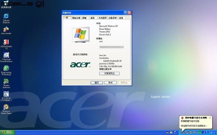Click the 'Microsoft Windows XP' text
This screenshot has height=135, width=217.
click(108, 26)
